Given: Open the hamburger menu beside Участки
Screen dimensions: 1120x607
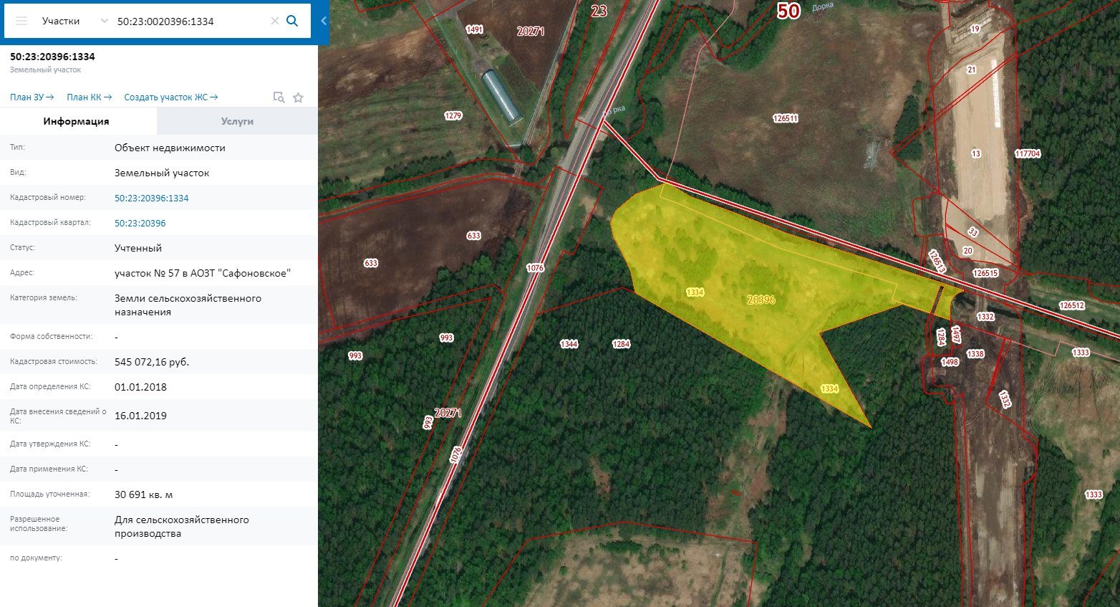Looking at the screenshot, I should click(x=21, y=21).
